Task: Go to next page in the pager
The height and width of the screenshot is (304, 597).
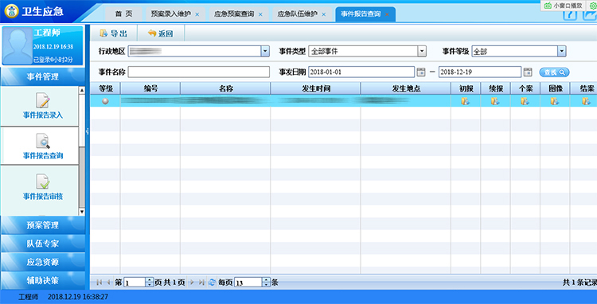Action: pos(192,283)
